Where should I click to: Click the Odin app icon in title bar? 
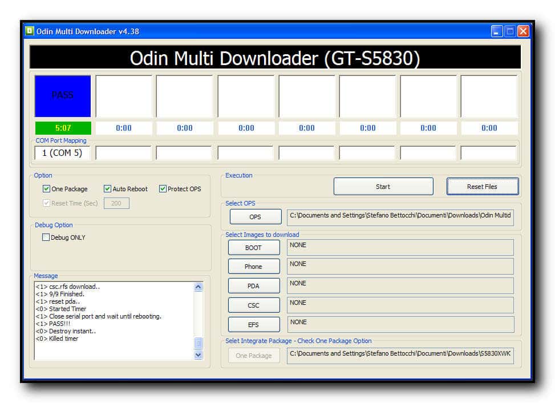click(30, 31)
